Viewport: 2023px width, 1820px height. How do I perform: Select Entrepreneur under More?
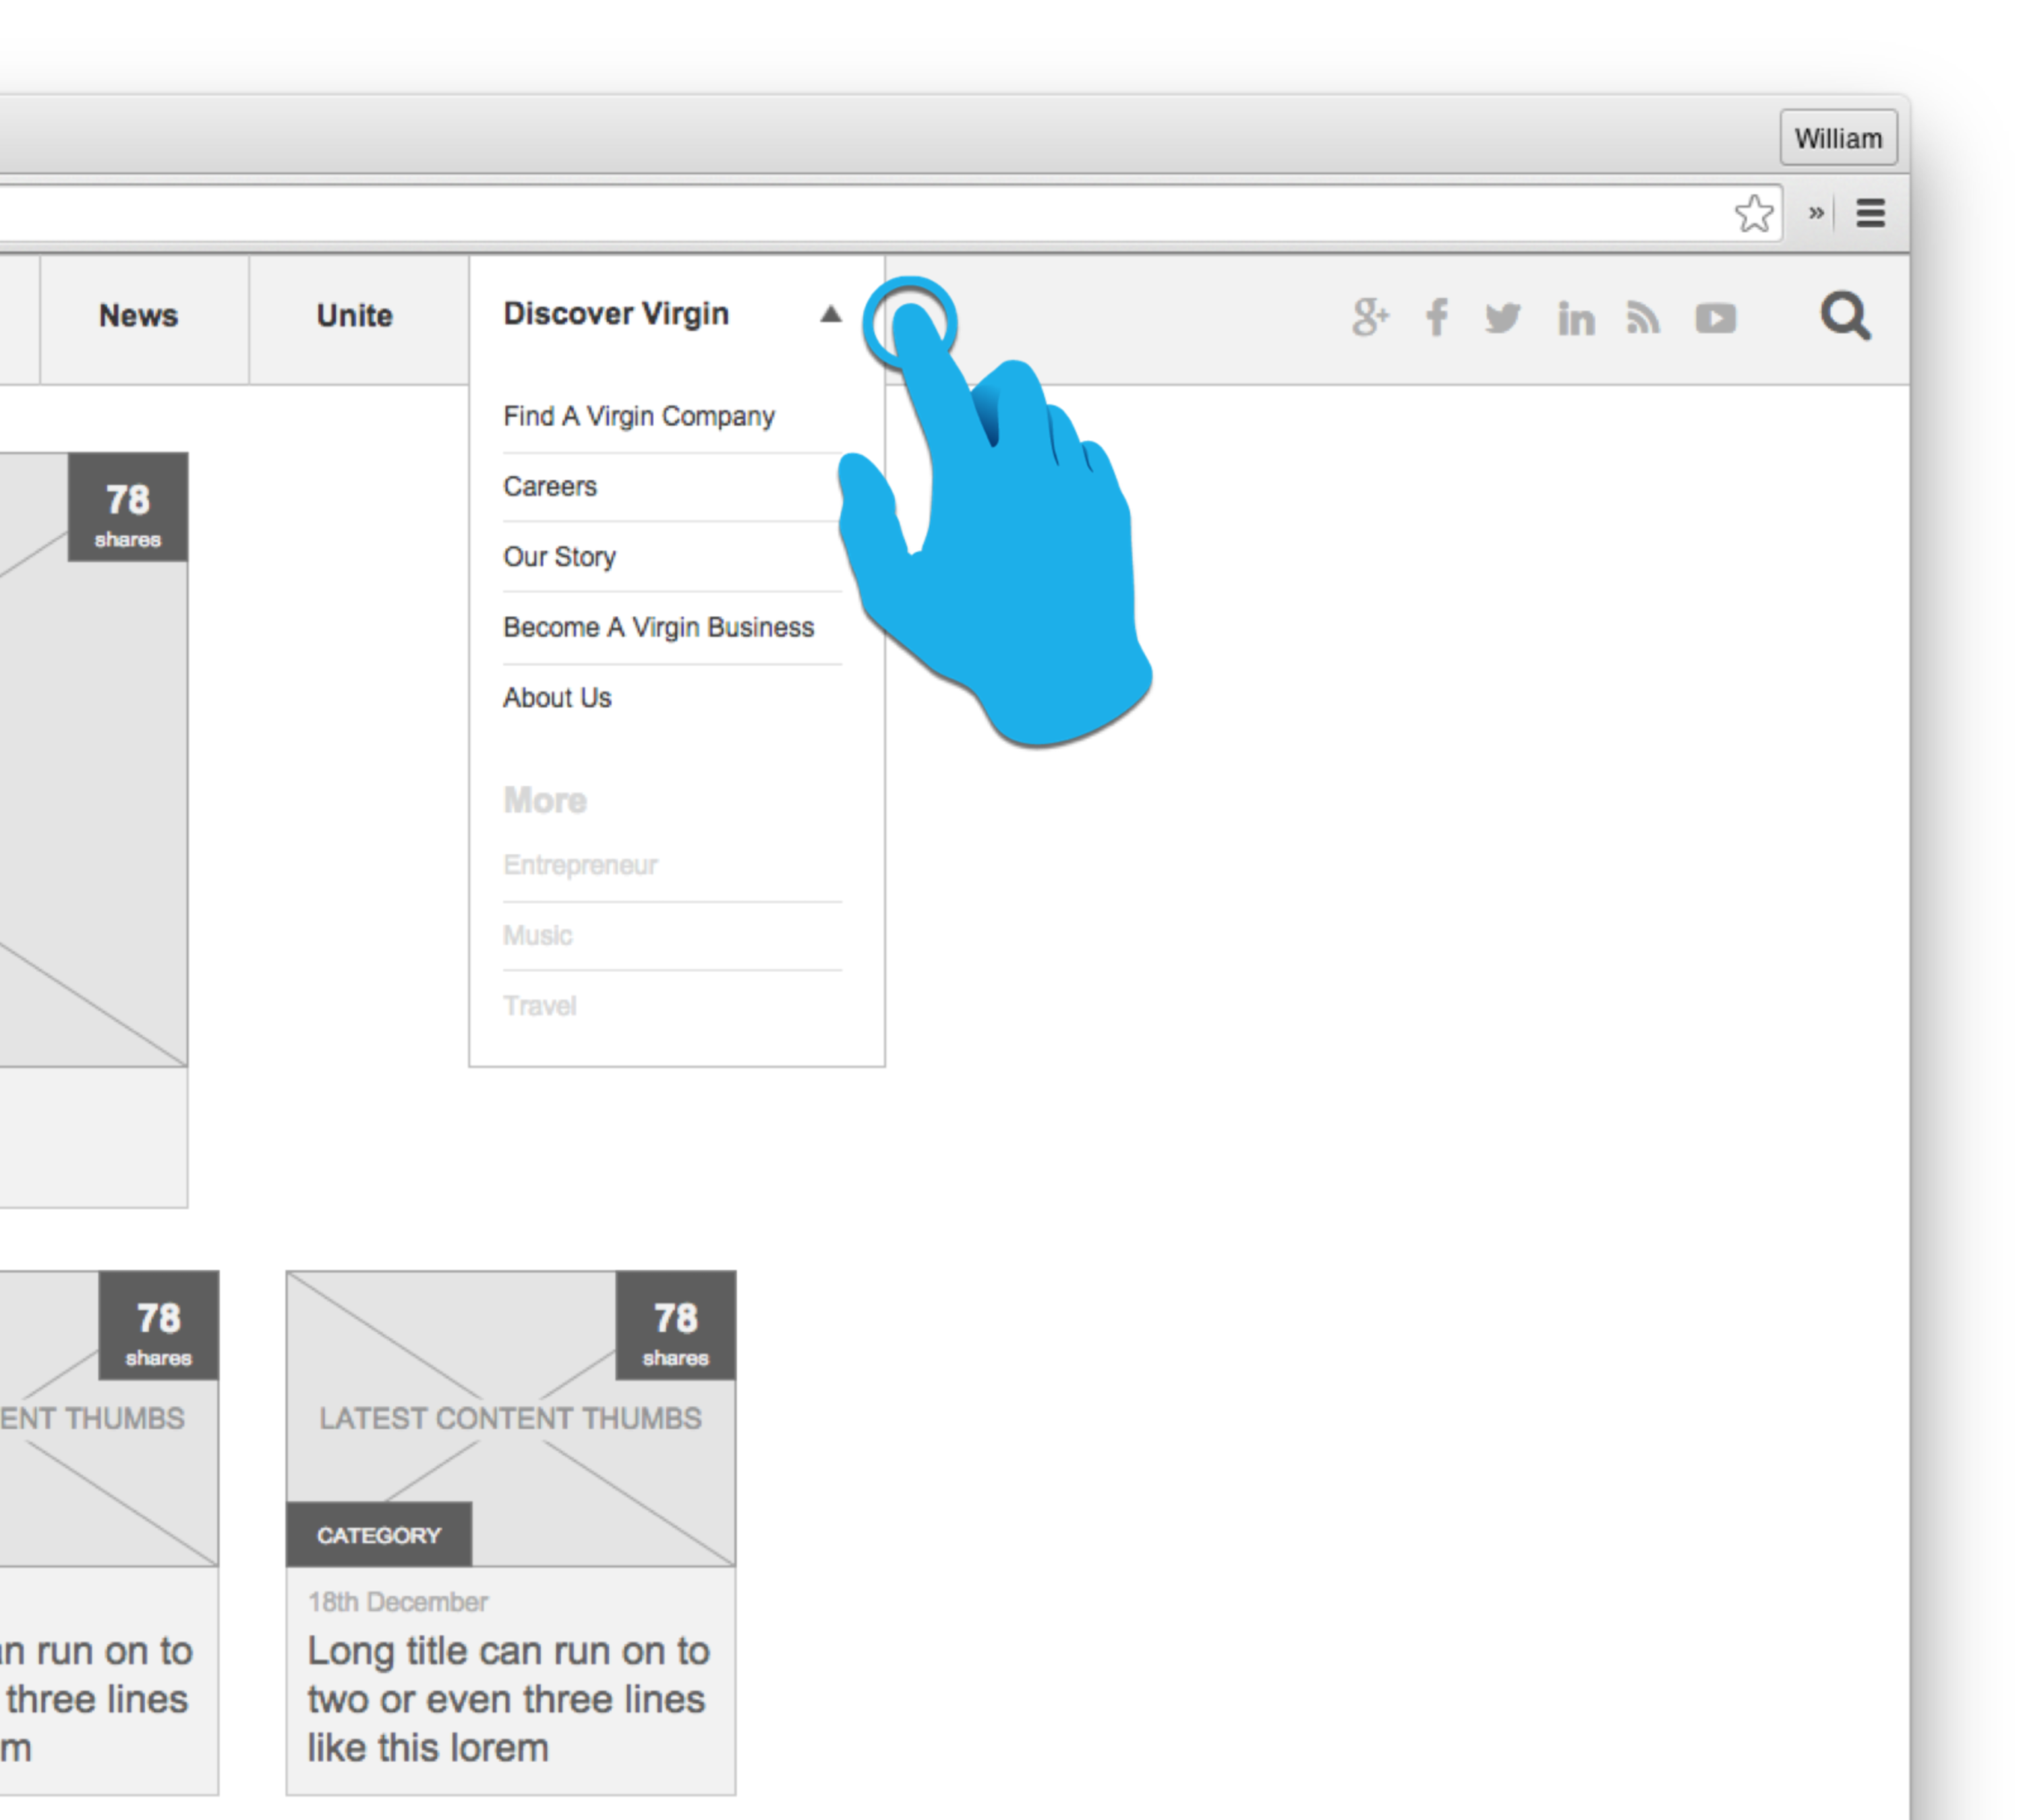(581, 865)
